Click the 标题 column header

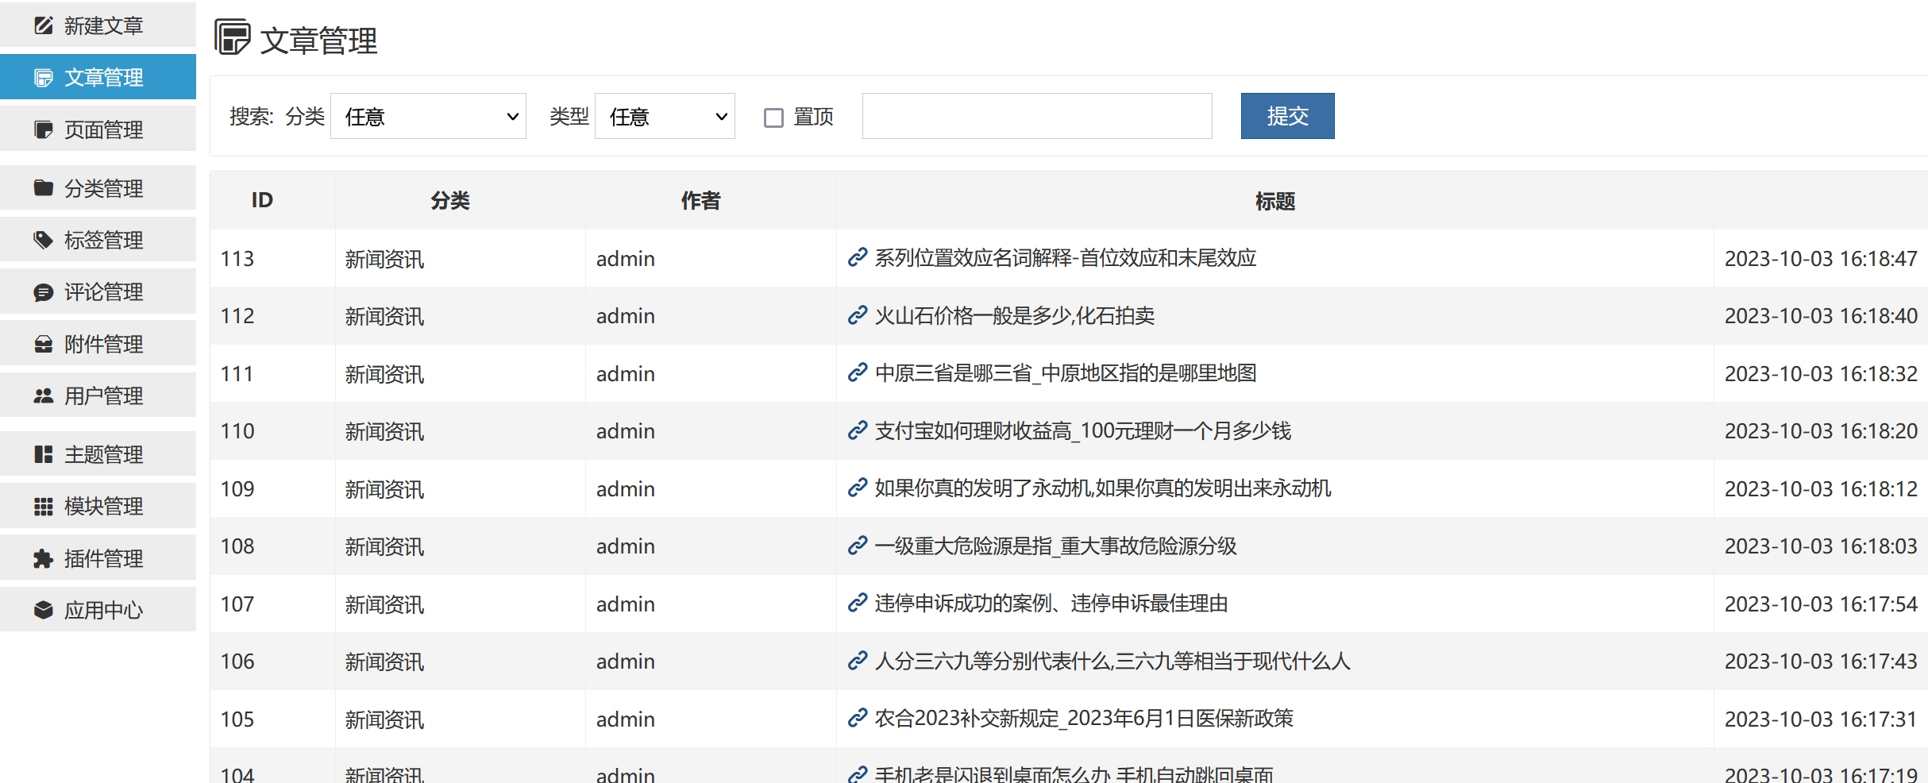click(x=1274, y=201)
